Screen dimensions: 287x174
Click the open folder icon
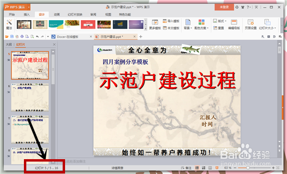tap(7, 37)
